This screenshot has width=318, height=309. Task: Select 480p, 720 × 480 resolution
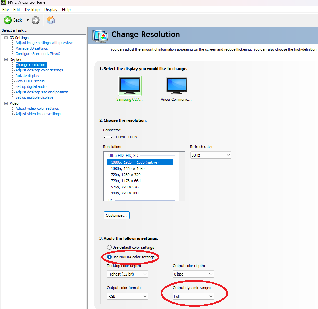125,193
